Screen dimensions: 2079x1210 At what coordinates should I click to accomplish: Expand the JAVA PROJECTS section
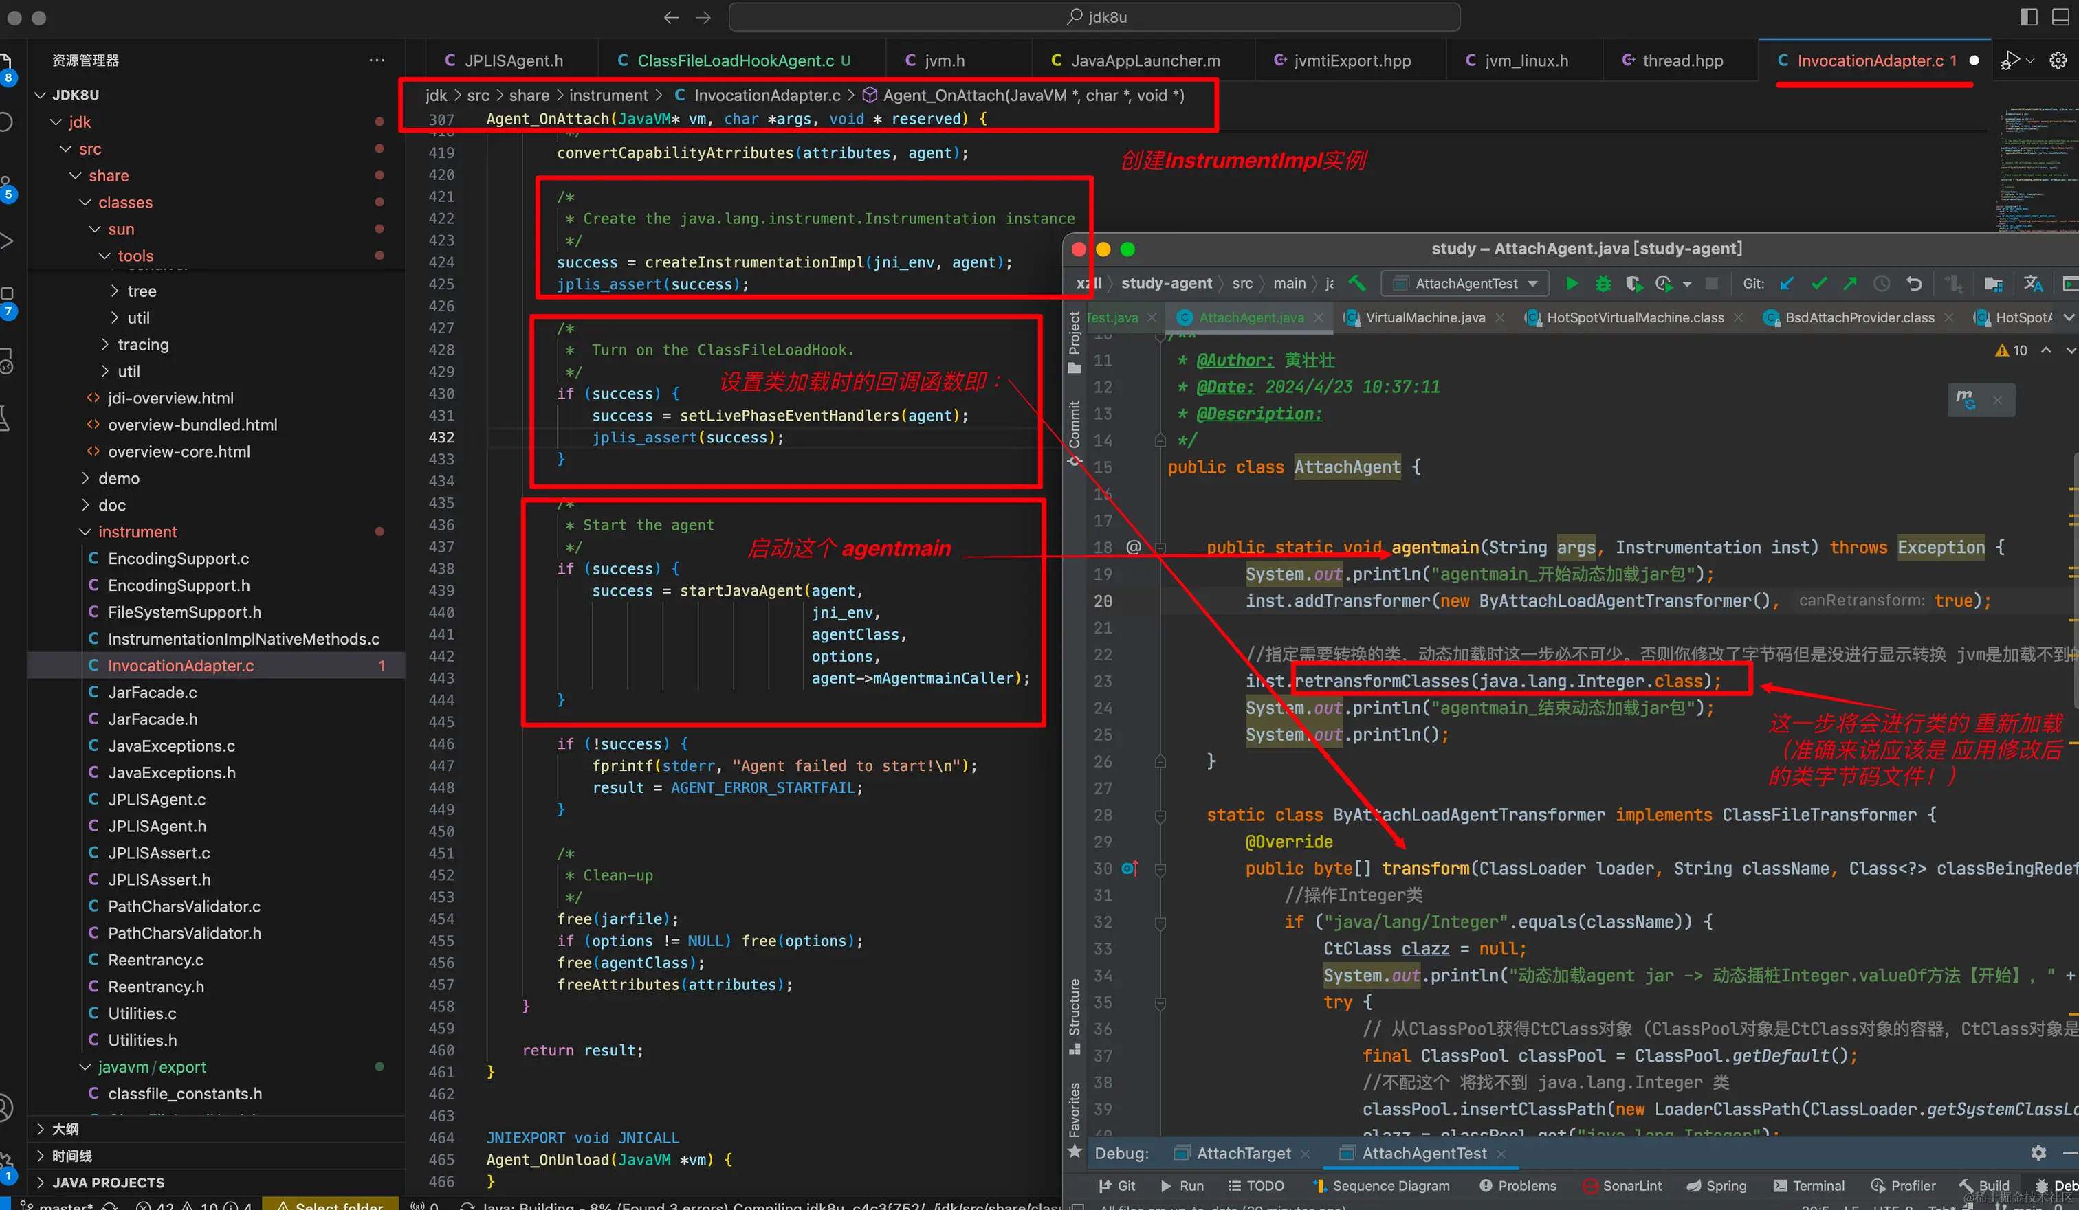[108, 1182]
